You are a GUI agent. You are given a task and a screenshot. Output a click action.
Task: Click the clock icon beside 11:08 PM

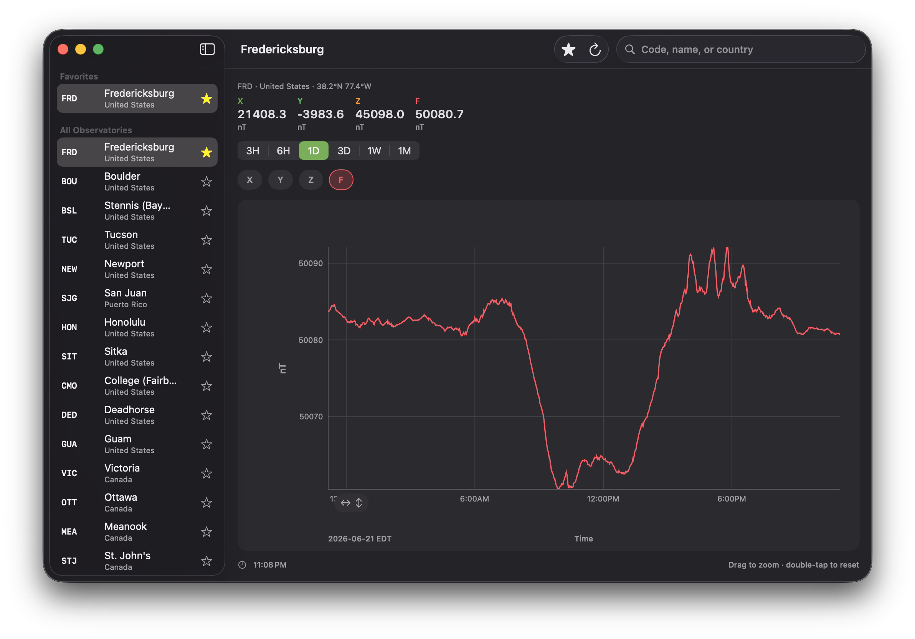click(242, 565)
